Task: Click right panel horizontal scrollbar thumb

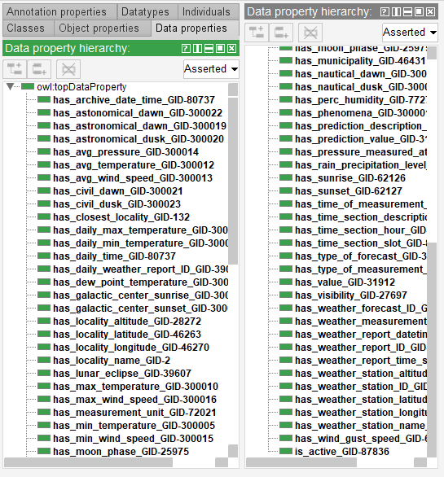Action: point(301,462)
